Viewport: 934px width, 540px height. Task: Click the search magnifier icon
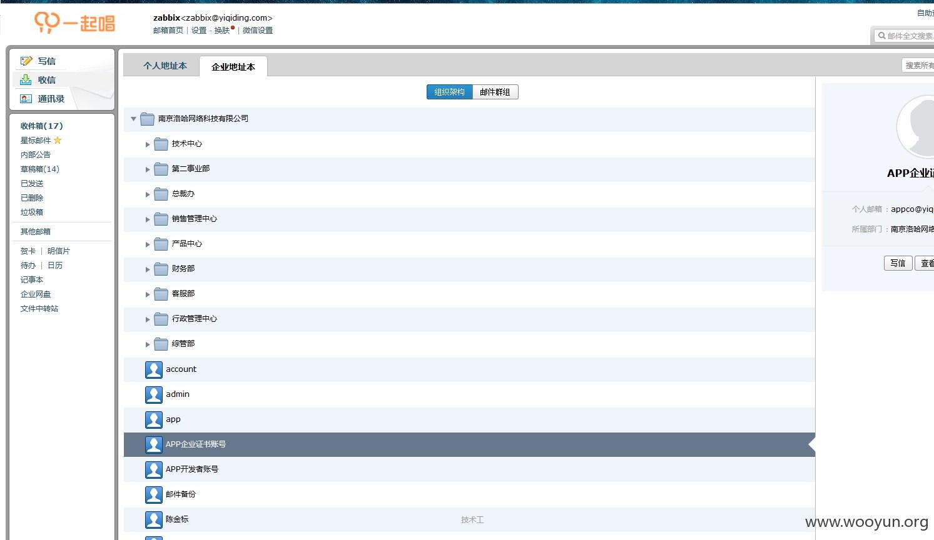tap(881, 36)
